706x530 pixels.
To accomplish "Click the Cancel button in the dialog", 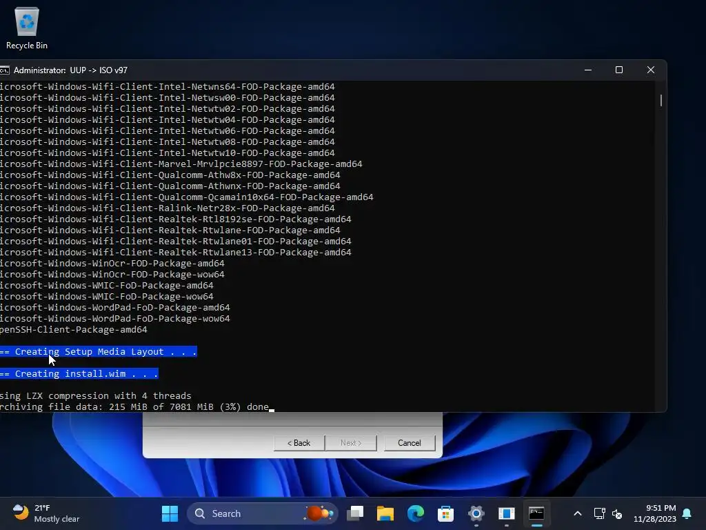I will [410, 442].
